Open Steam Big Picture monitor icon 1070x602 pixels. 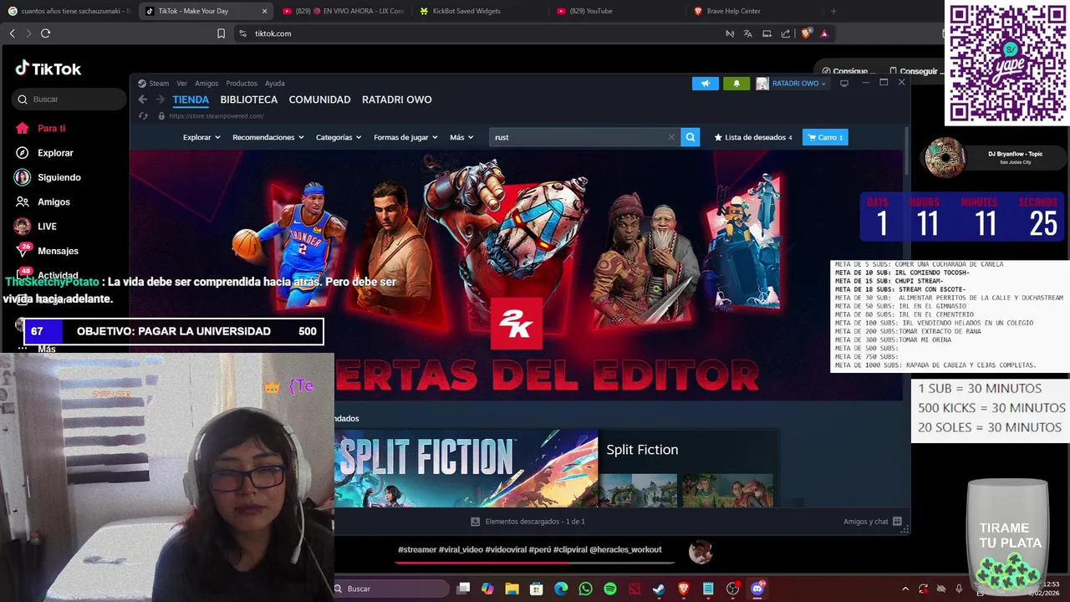844,84
